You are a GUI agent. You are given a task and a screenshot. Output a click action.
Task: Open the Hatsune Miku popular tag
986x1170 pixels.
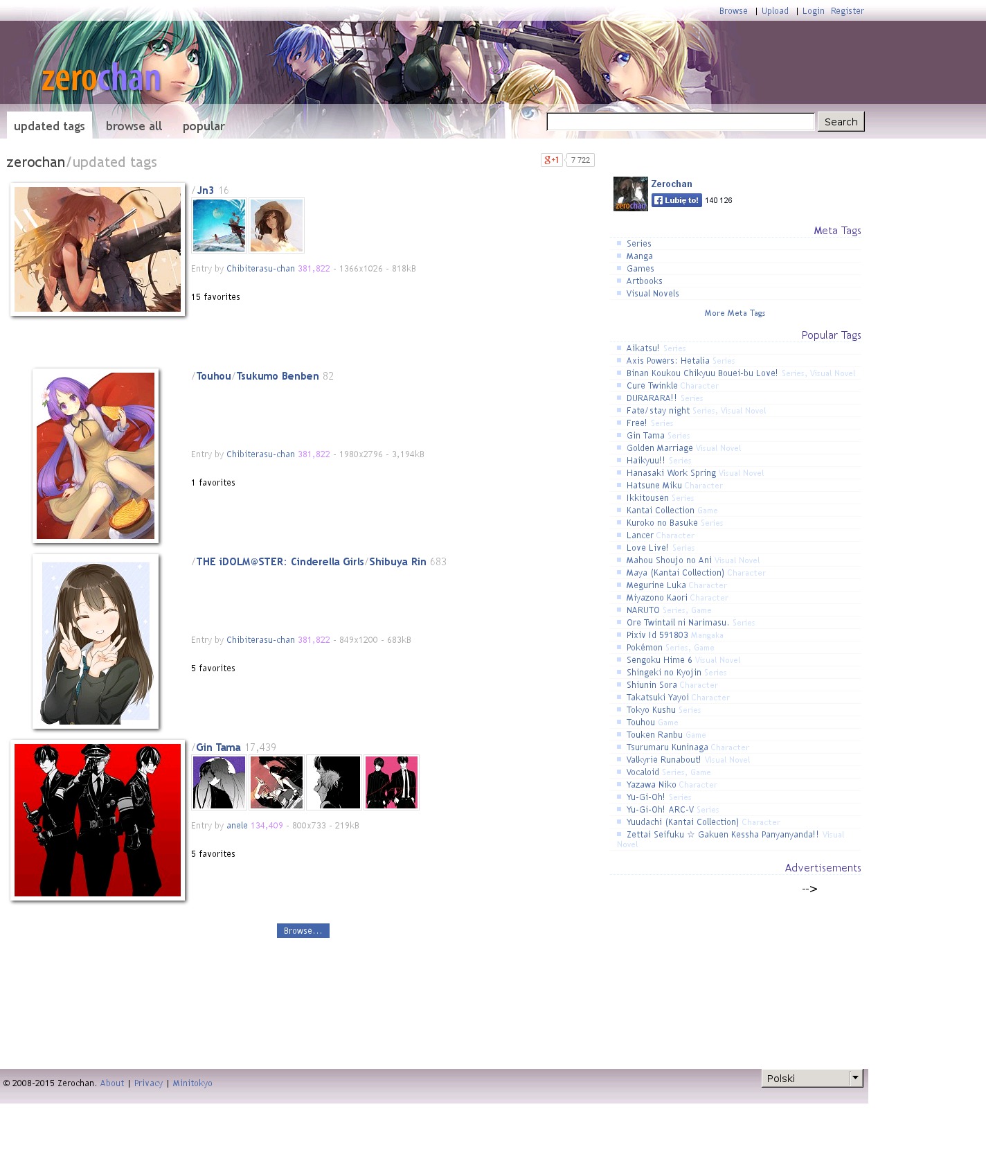point(654,486)
